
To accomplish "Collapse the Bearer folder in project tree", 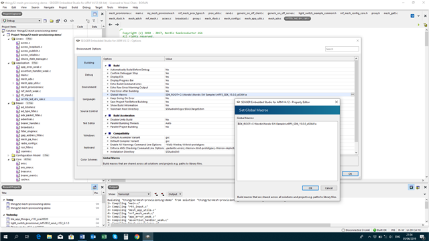I will click(x=9, y=103).
